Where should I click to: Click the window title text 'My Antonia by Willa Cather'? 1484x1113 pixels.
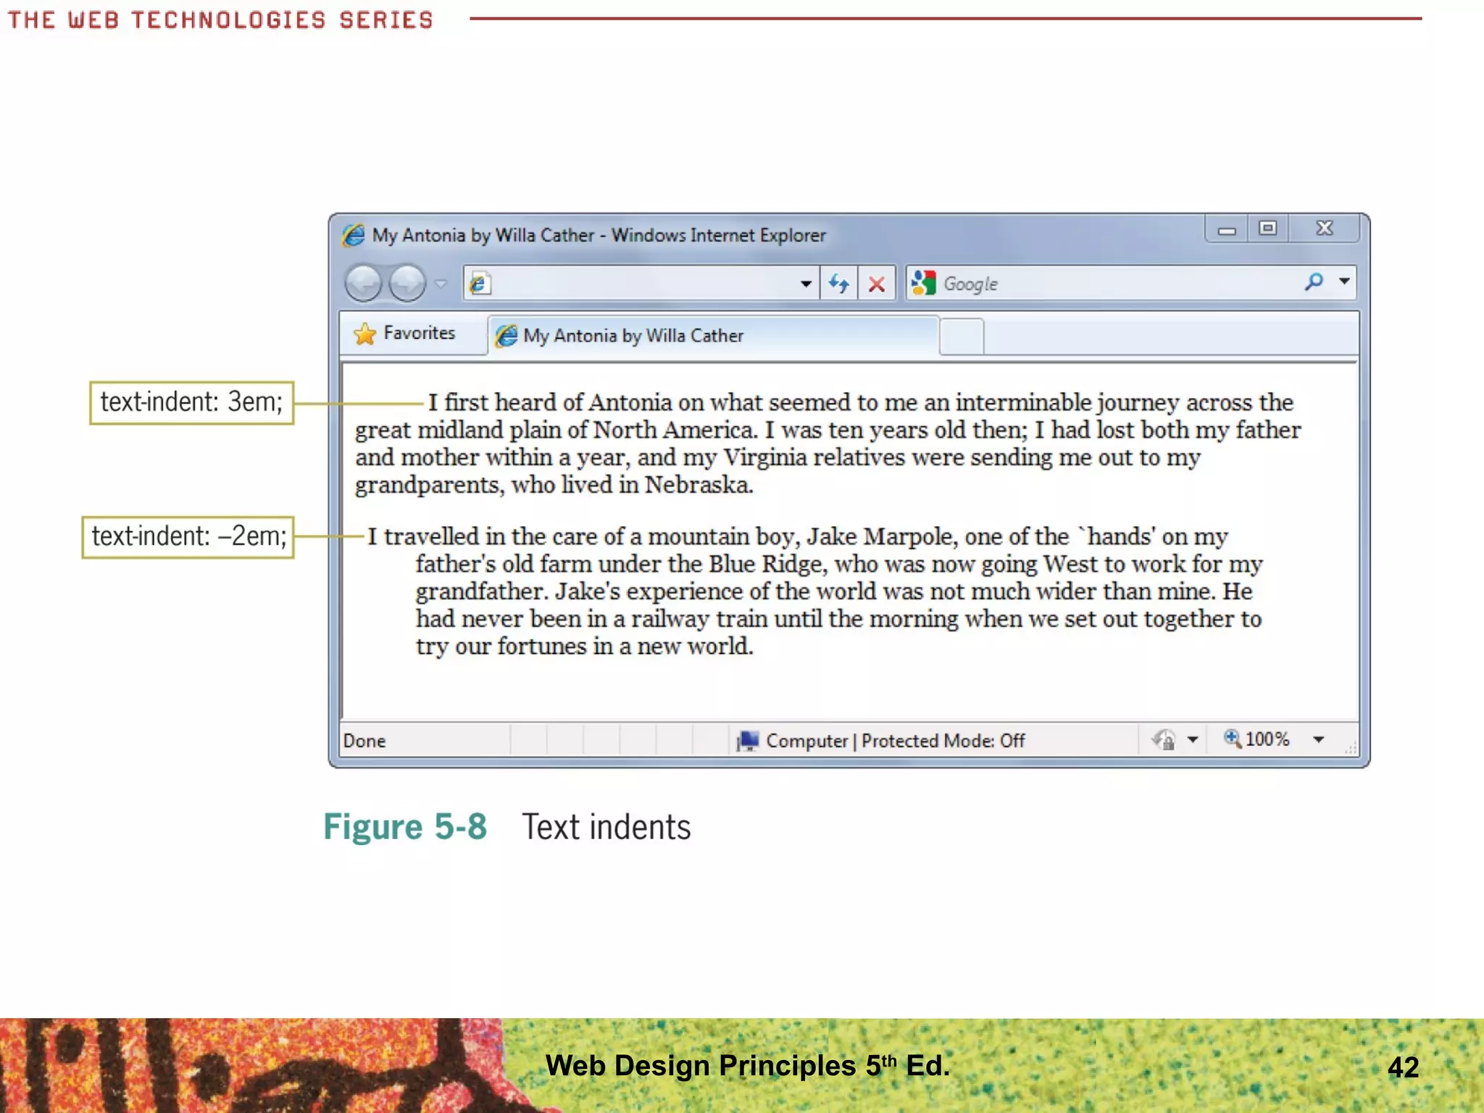(483, 235)
